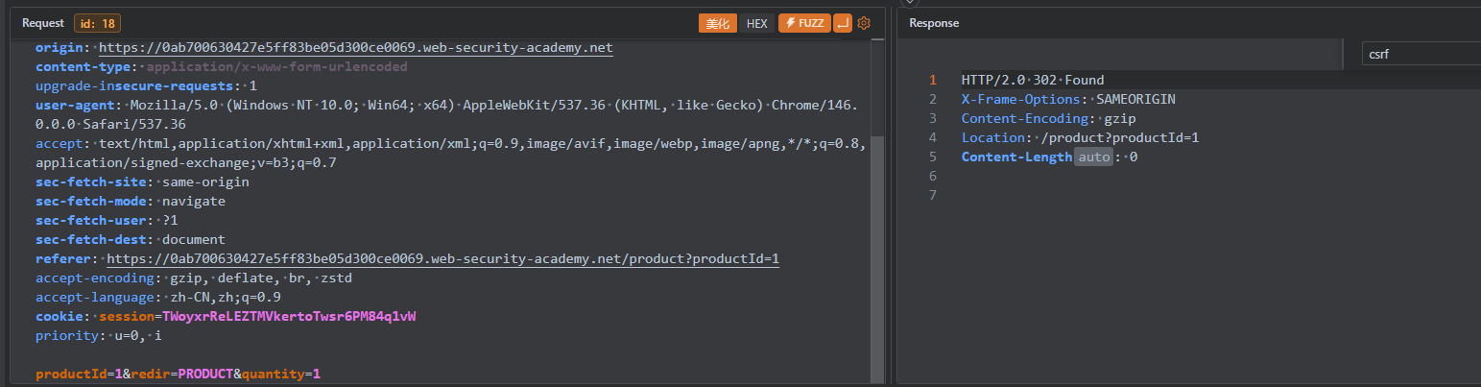Click the id: 18 badge
The width and height of the screenshot is (1481, 387).
click(x=98, y=23)
